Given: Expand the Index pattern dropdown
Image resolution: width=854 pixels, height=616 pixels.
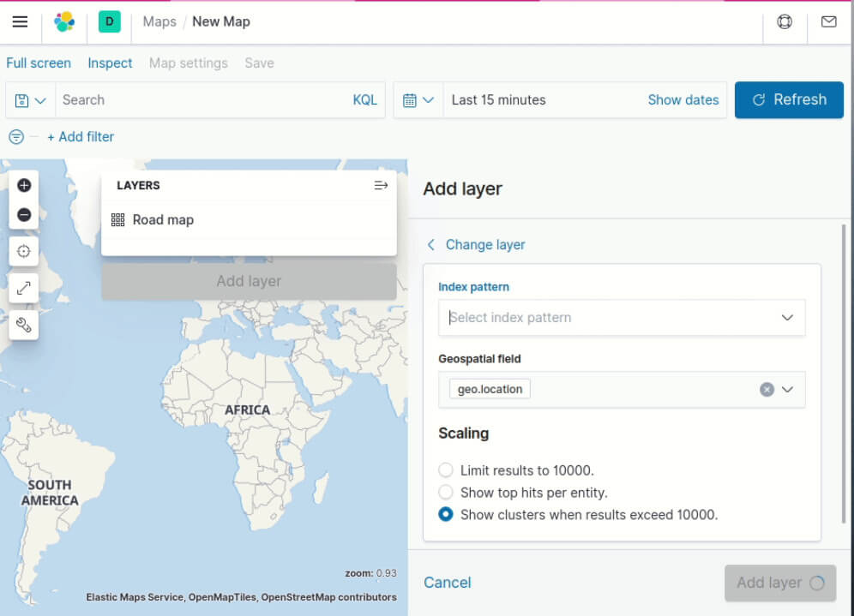Looking at the screenshot, I should [x=787, y=318].
